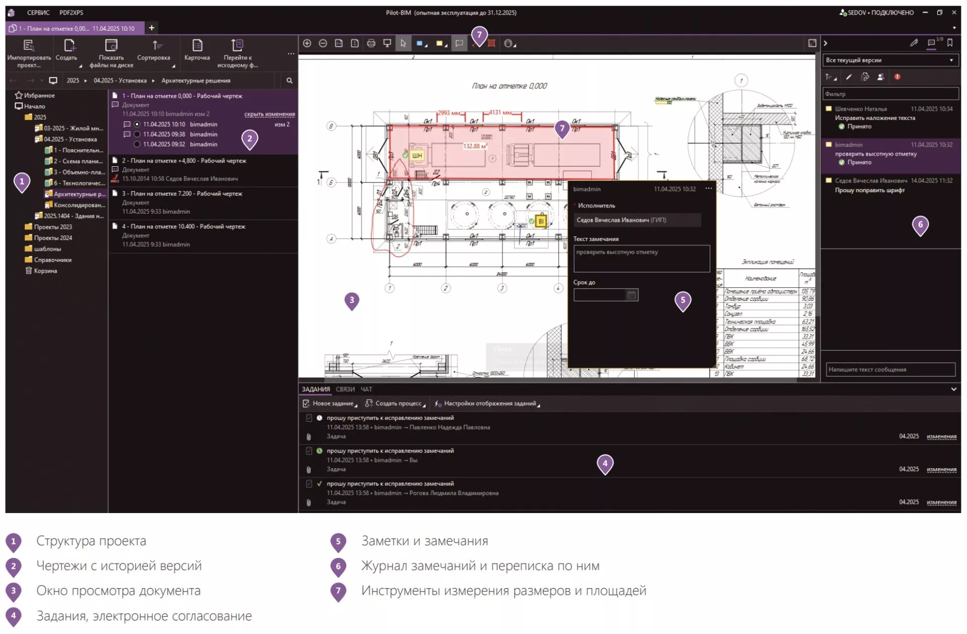Click the print document icon
Screen dimensions: 967x634
pyautogui.click(x=371, y=44)
